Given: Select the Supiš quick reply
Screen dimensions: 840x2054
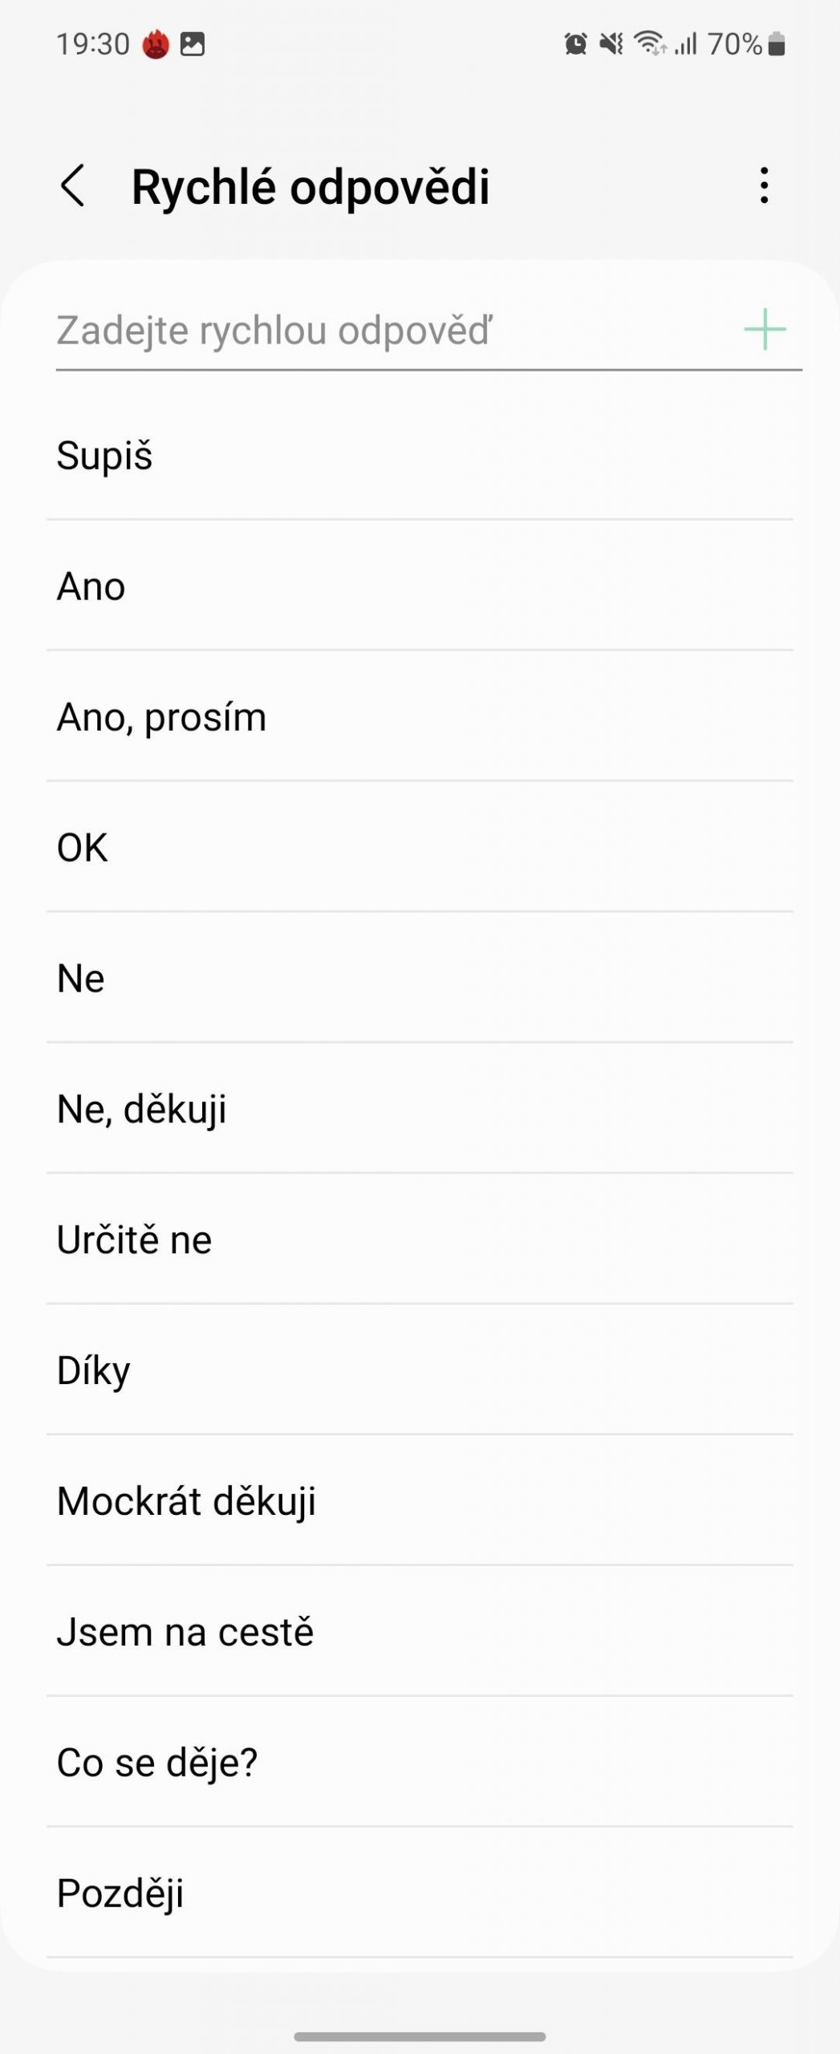Looking at the screenshot, I should pos(420,456).
